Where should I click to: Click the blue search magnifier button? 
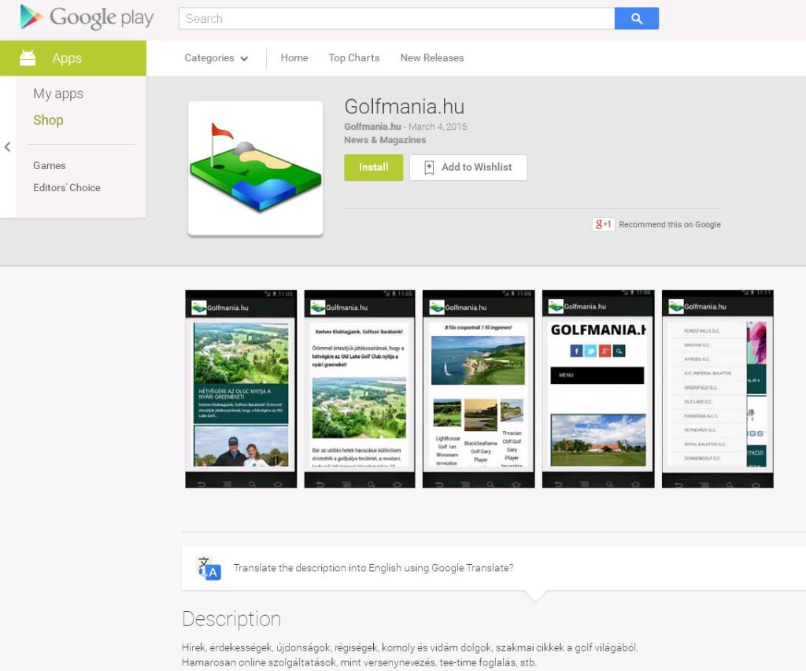[x=636, y=19]
